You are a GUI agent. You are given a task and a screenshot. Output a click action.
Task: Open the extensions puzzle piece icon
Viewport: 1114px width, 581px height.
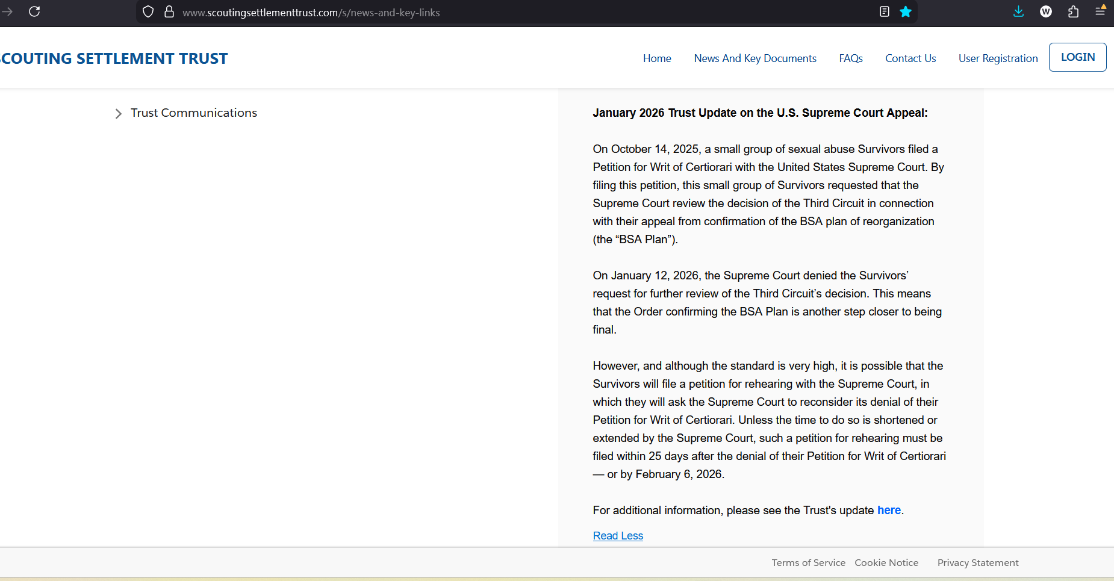tap(1073, 11)
